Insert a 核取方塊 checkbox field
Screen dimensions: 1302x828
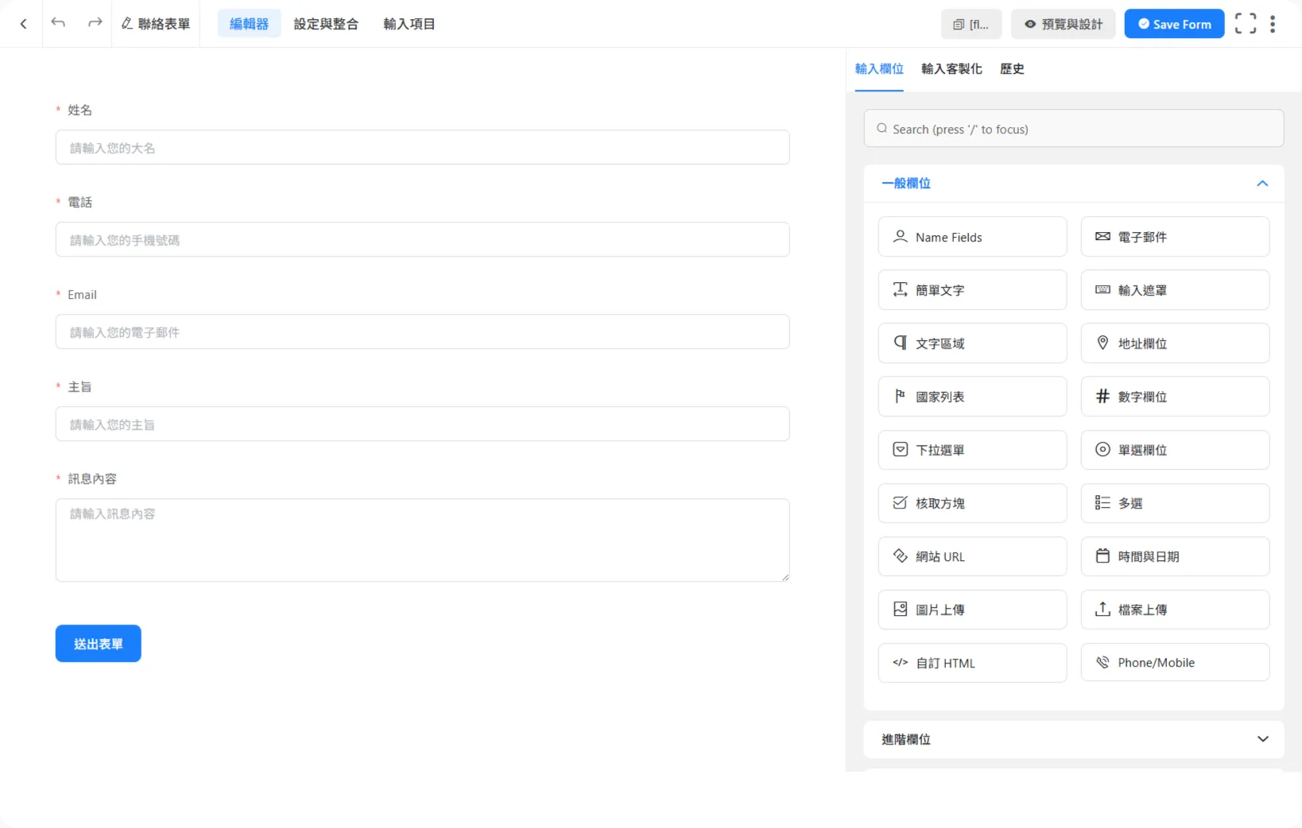click(971, 503)
